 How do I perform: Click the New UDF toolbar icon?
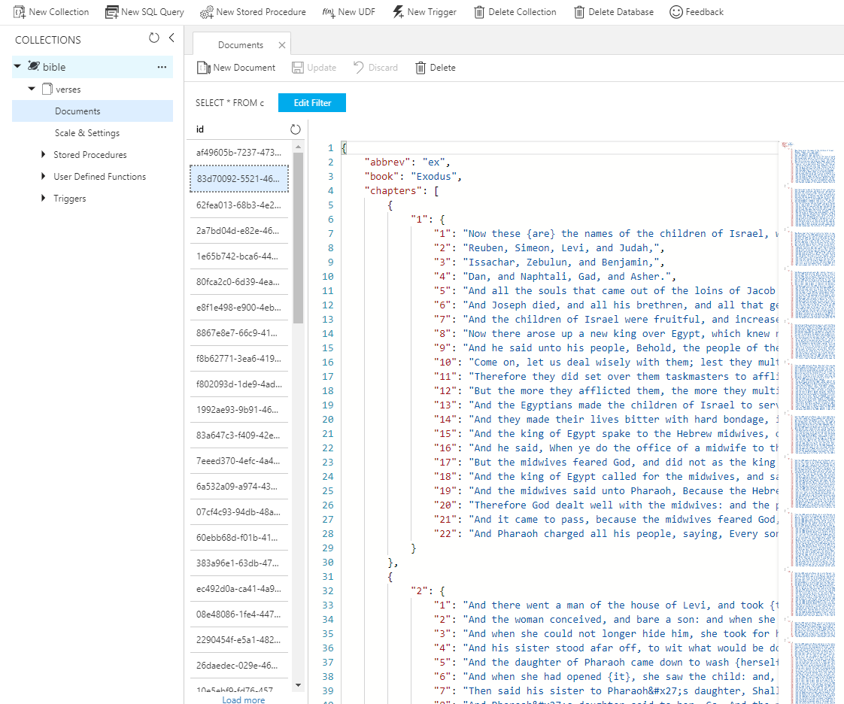tap(328, 12)
